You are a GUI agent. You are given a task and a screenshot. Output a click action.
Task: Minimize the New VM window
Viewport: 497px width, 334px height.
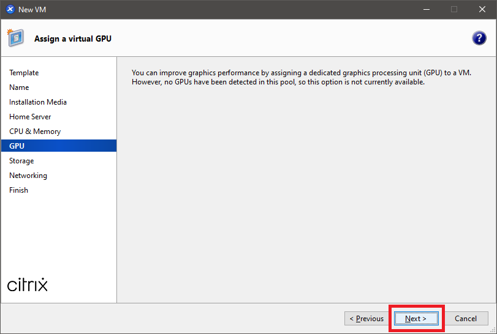point(426,9)
